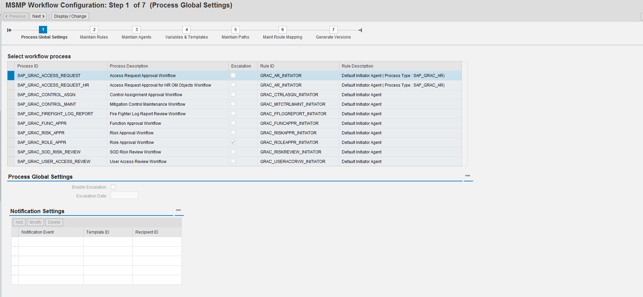Viewport: 643px width, 297px height.
Task: Click the GRAC_CTRLASGN_INITIATOR rule ID cell
Action: tap(298, 95)
